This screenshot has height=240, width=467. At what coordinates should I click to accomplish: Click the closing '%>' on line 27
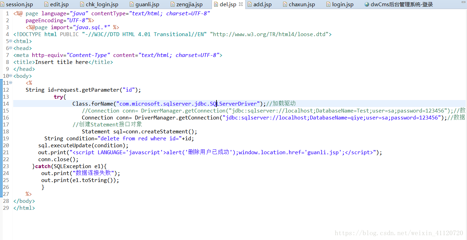coord(28,194)
